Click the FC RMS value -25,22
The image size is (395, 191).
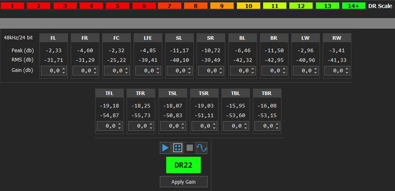(117, 60)
